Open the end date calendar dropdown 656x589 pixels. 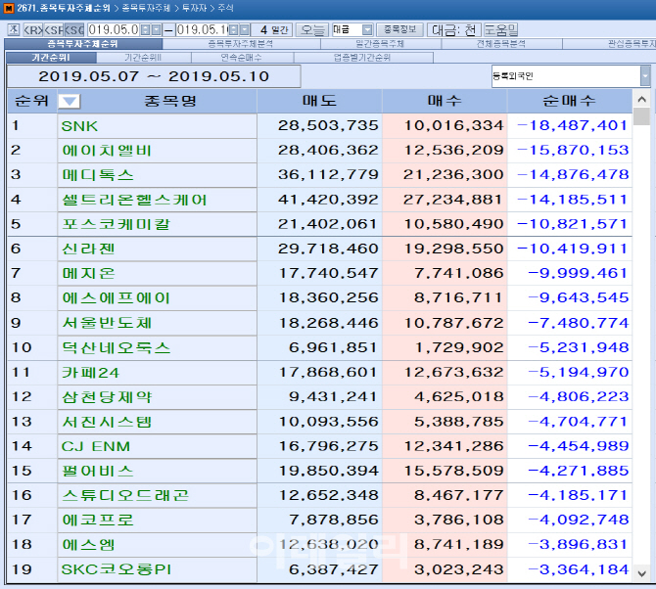tap(245, 29)
